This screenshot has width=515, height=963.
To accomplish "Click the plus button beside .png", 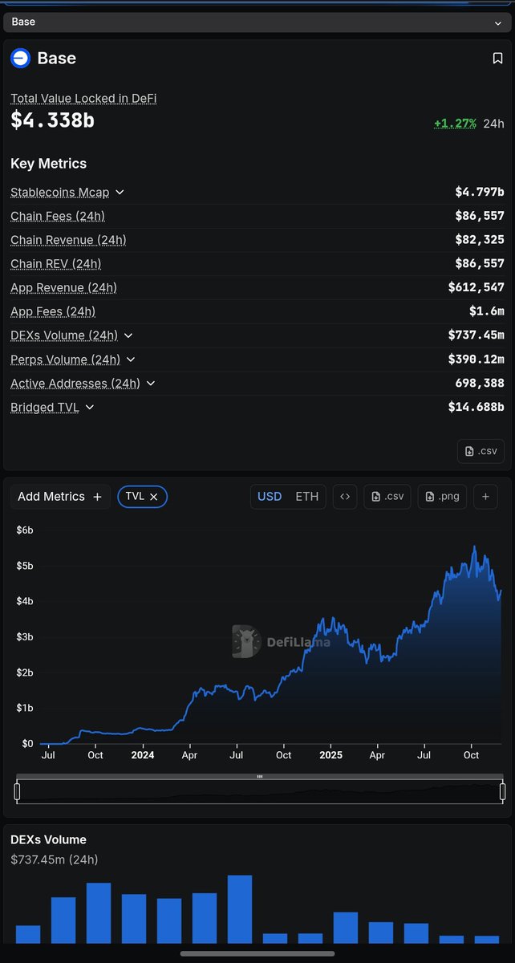I will (485, 497).
